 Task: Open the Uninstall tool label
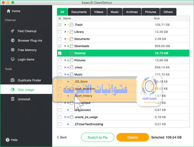coord(24,99)
